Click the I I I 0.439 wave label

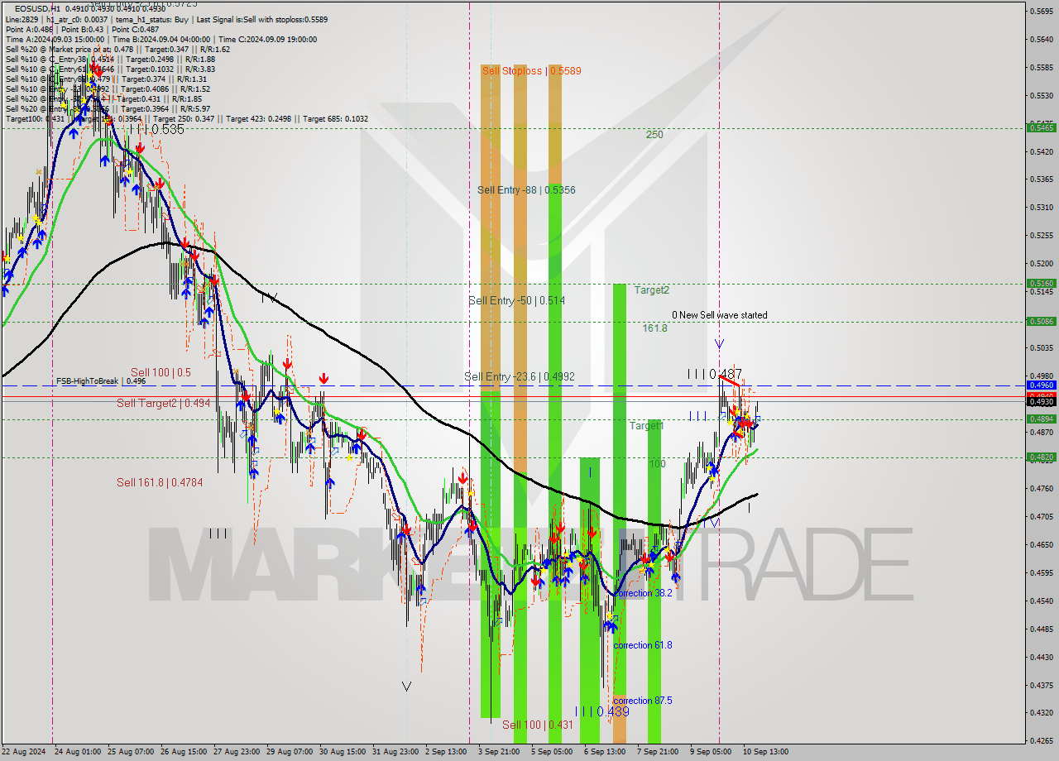(x=601, y=711)
